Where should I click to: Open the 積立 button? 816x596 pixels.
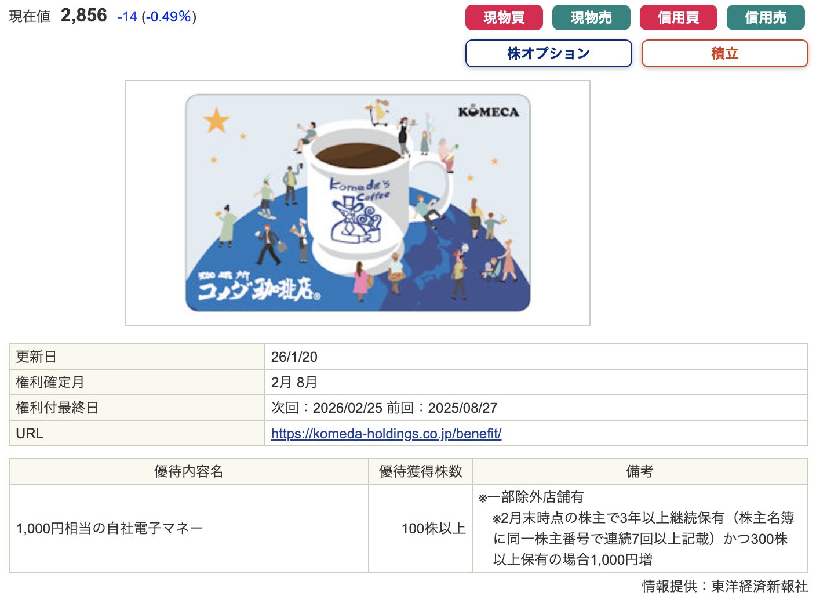pyautogui.click(x=724, y=53)
